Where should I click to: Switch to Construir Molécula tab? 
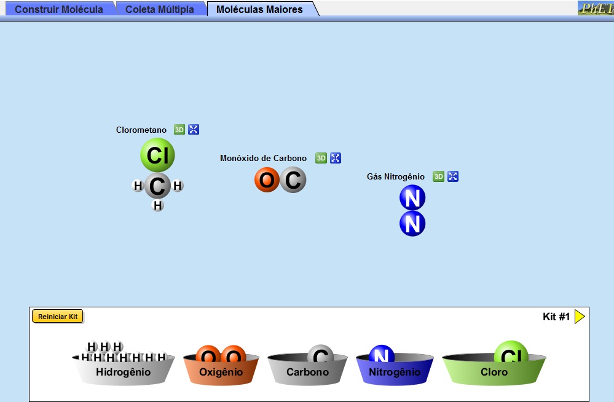coord(58,9)
